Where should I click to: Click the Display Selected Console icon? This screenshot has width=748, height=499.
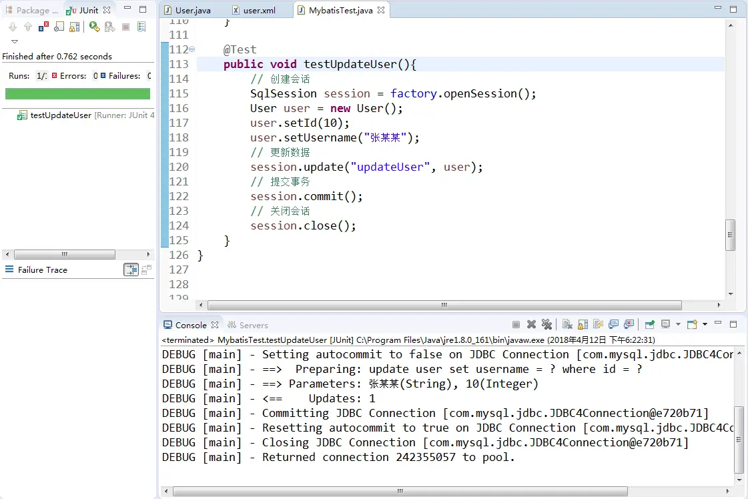click(665, 324)
